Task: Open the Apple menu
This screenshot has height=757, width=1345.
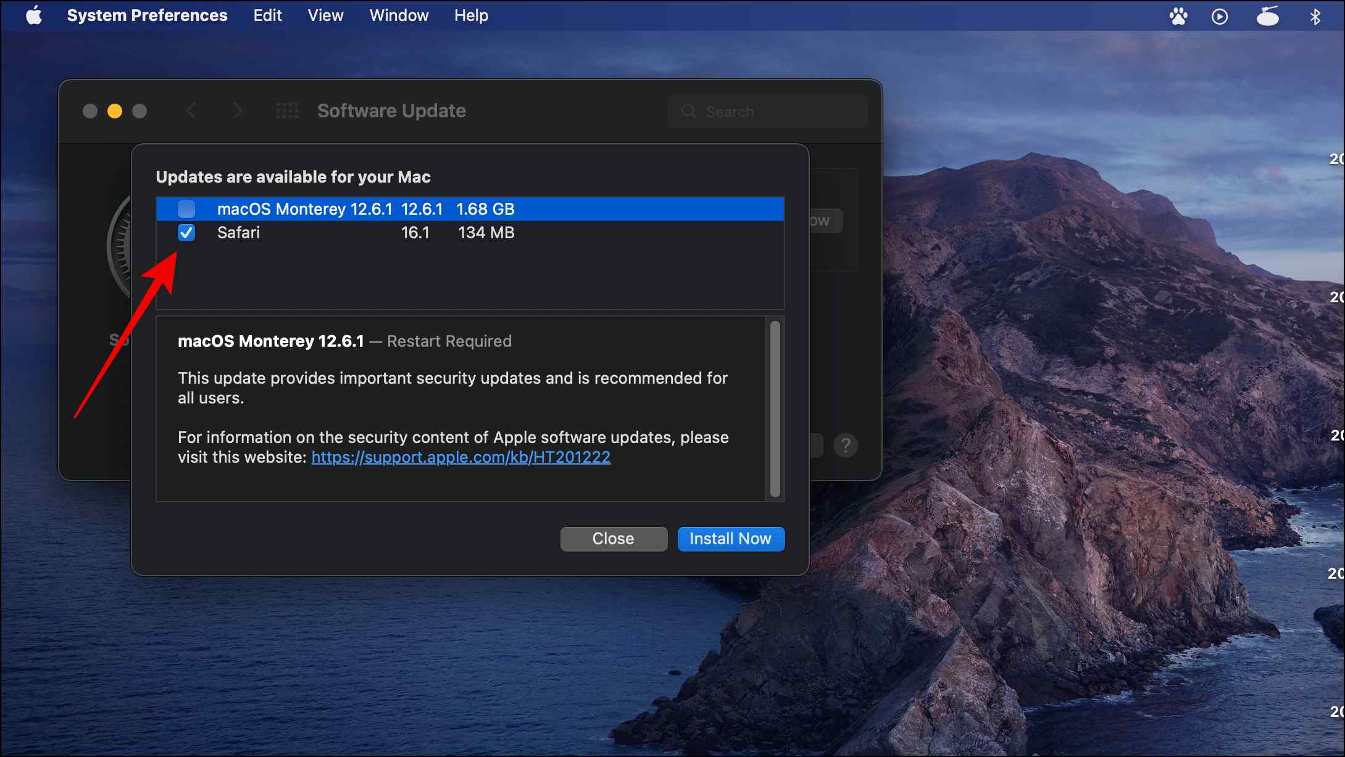Action: (x=35, y=15)
